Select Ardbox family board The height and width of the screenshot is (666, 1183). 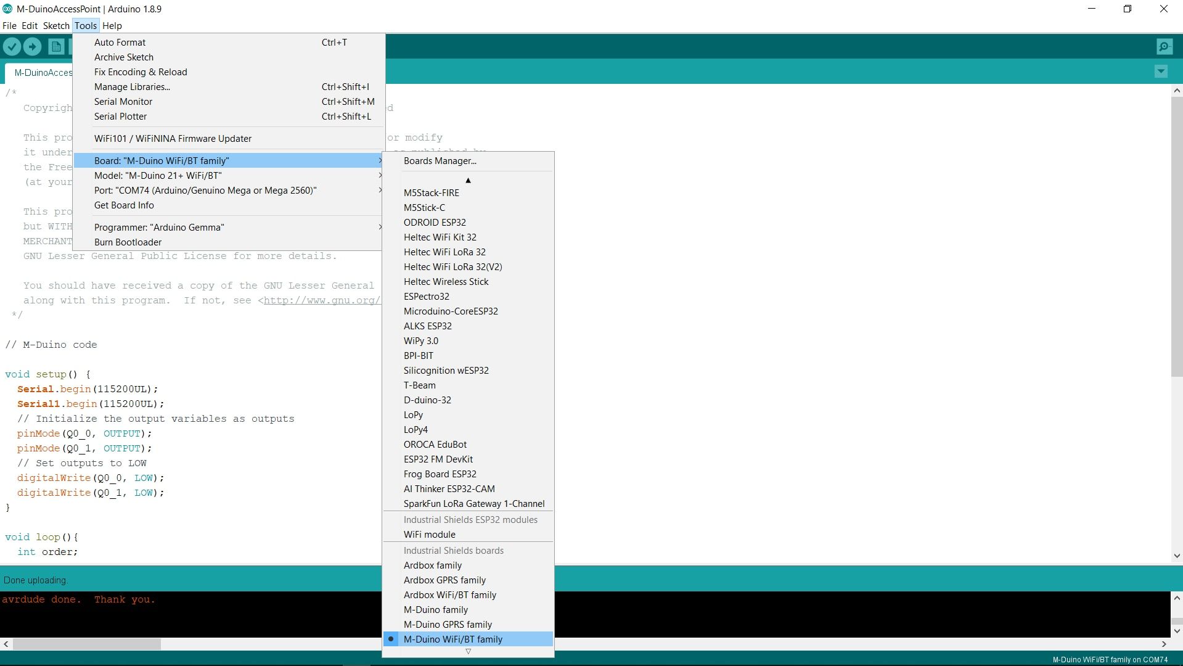click(x=468, y=565)
